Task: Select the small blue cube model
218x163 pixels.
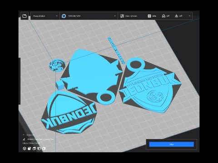Action: point(60,85)
